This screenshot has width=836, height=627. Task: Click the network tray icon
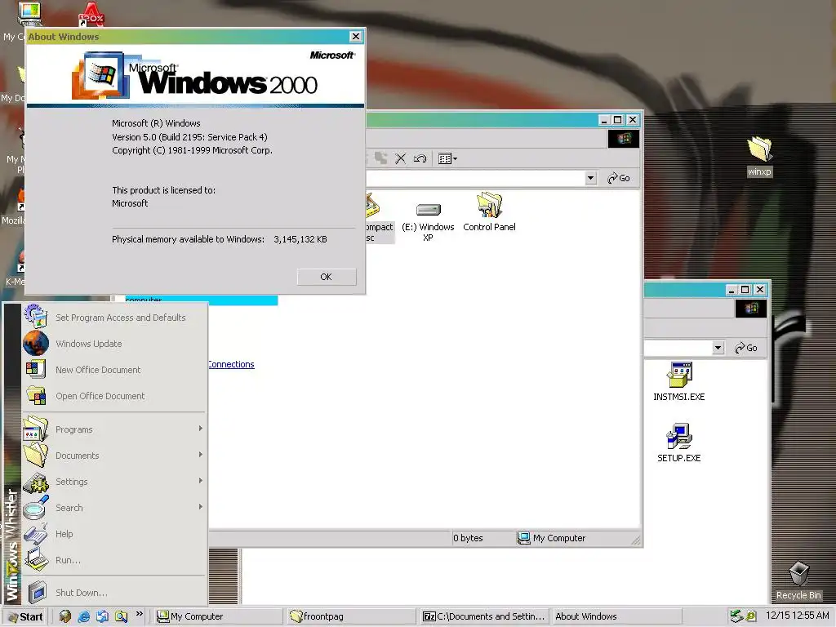[736, 616]
